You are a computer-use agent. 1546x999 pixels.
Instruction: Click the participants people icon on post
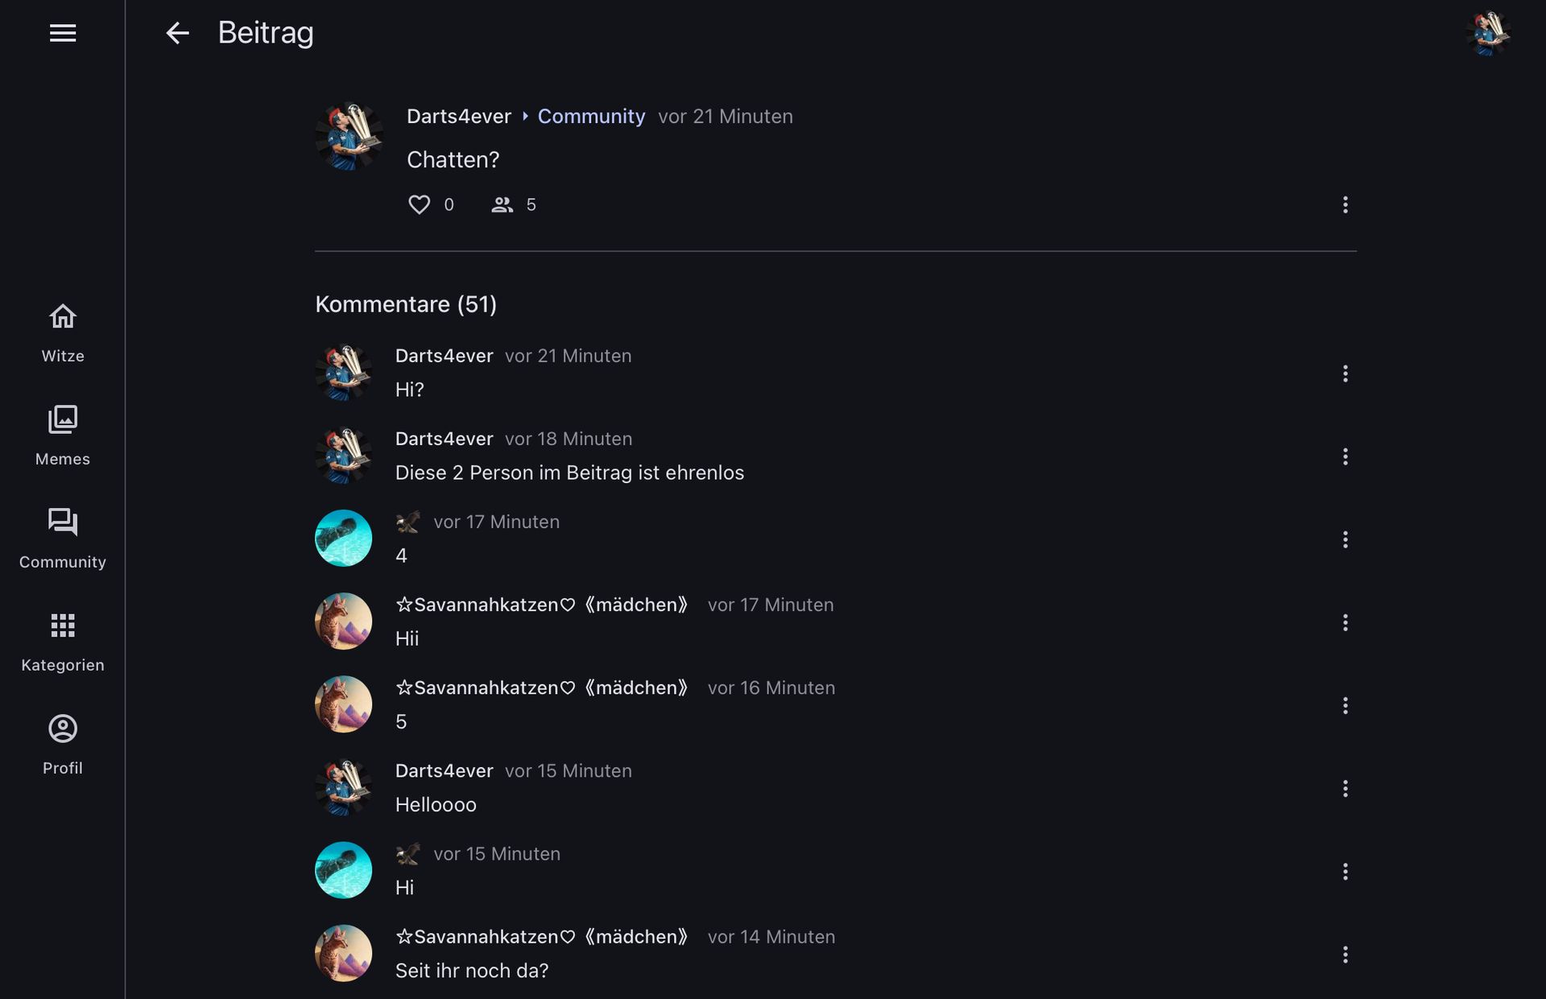[x=502, y=204]
